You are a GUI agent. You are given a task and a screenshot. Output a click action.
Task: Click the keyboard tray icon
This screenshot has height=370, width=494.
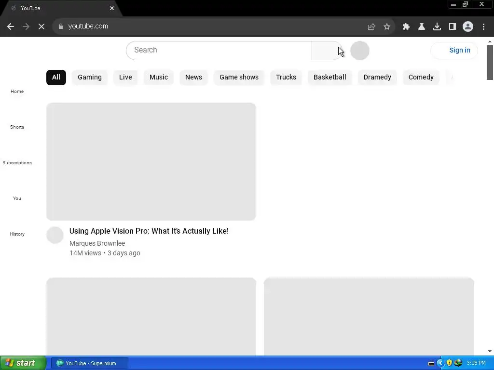tap(431, 363)
